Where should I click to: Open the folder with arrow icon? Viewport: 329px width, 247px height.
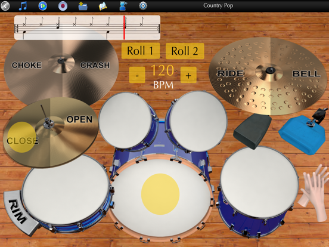point(83,6)
